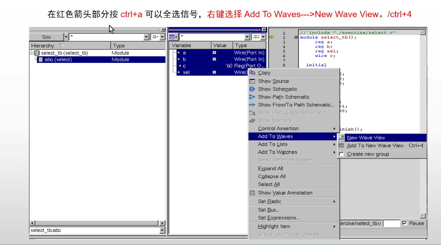The image size is (441, 245).
Task: Open the Control Assertion submenu
Action: [294, 129]
